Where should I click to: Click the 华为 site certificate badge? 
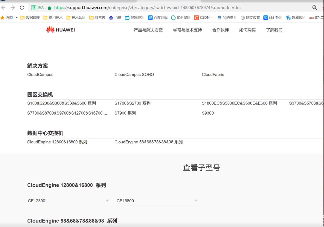(x=38, y=8)
